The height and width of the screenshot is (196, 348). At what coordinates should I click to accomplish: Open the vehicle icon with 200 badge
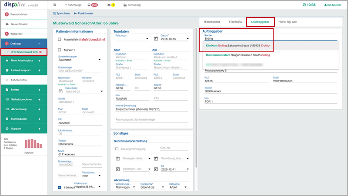88,5
